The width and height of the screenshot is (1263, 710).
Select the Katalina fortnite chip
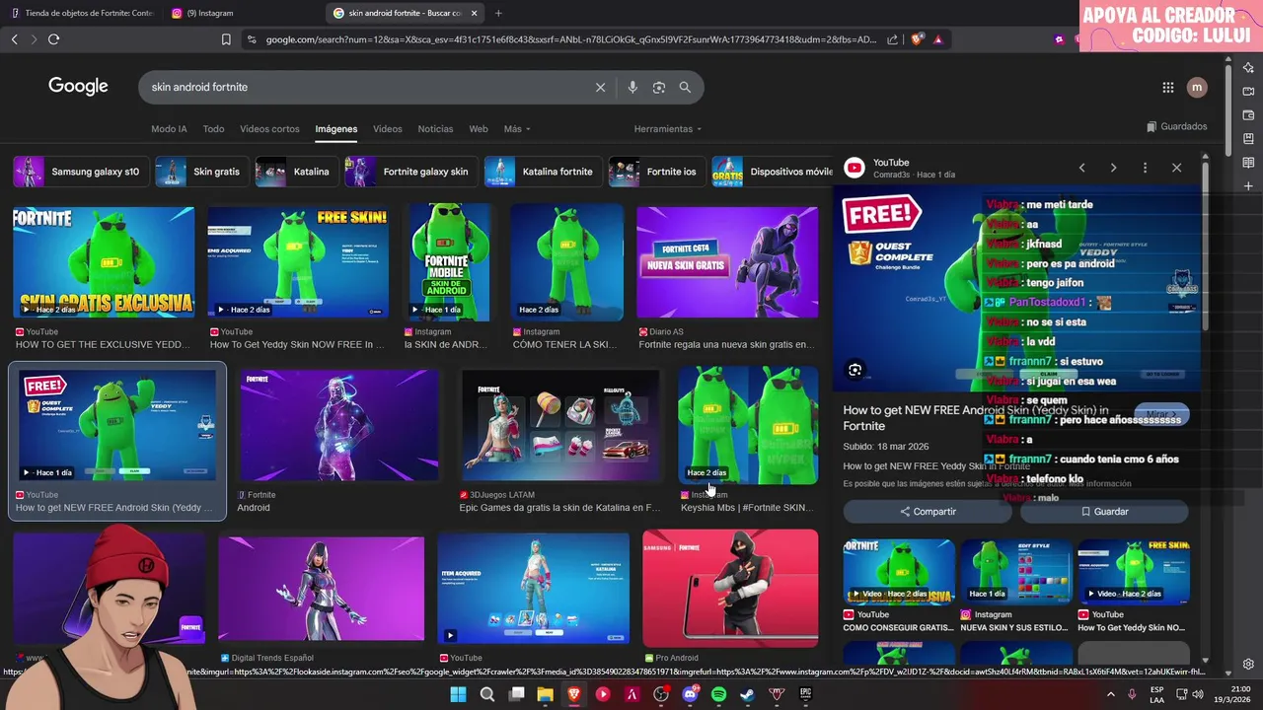(543, 172)
